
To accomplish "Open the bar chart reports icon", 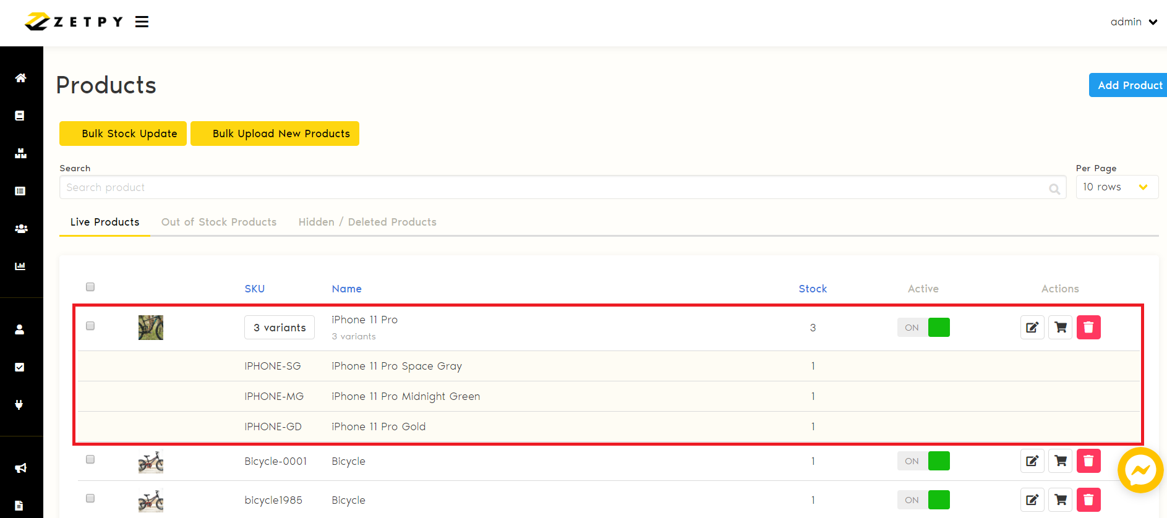I will click(20, 266).
